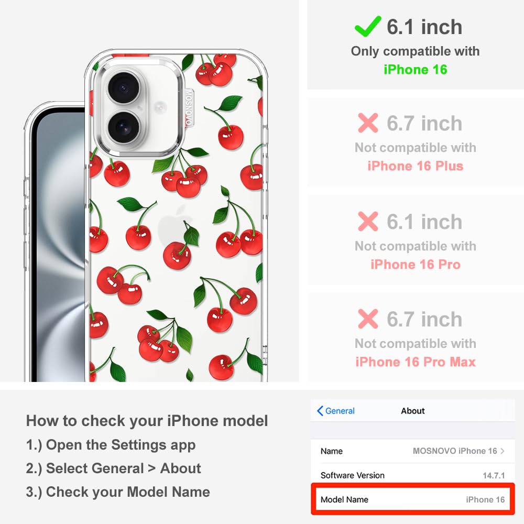Click the About title in the header

coord(413,411)
